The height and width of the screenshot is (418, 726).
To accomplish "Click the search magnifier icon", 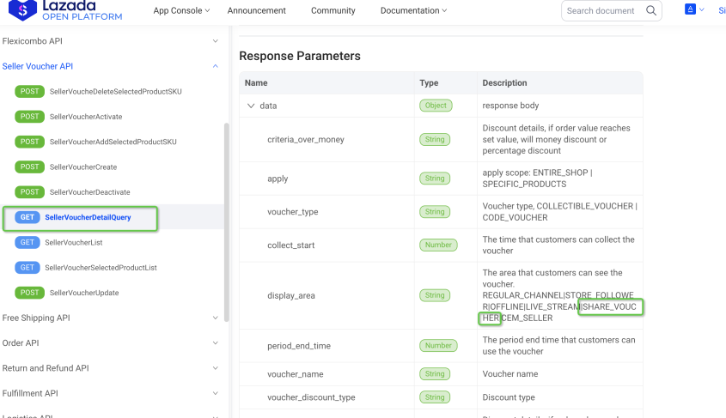I will 651,11.
